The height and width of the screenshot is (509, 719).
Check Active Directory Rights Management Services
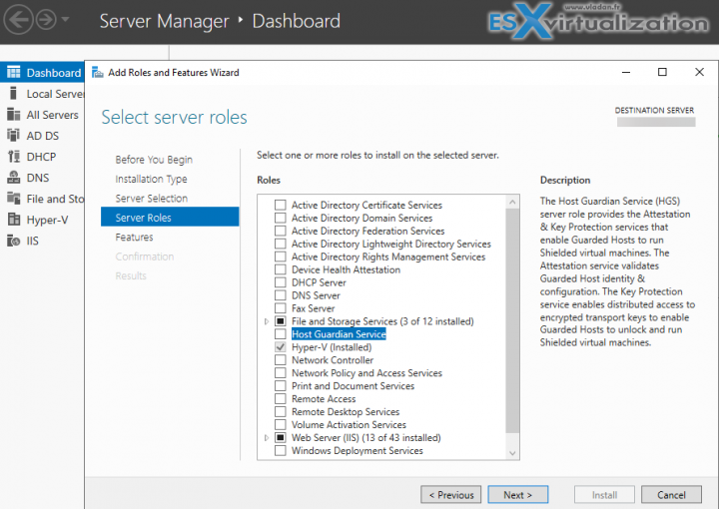click(x=281, y=256)
